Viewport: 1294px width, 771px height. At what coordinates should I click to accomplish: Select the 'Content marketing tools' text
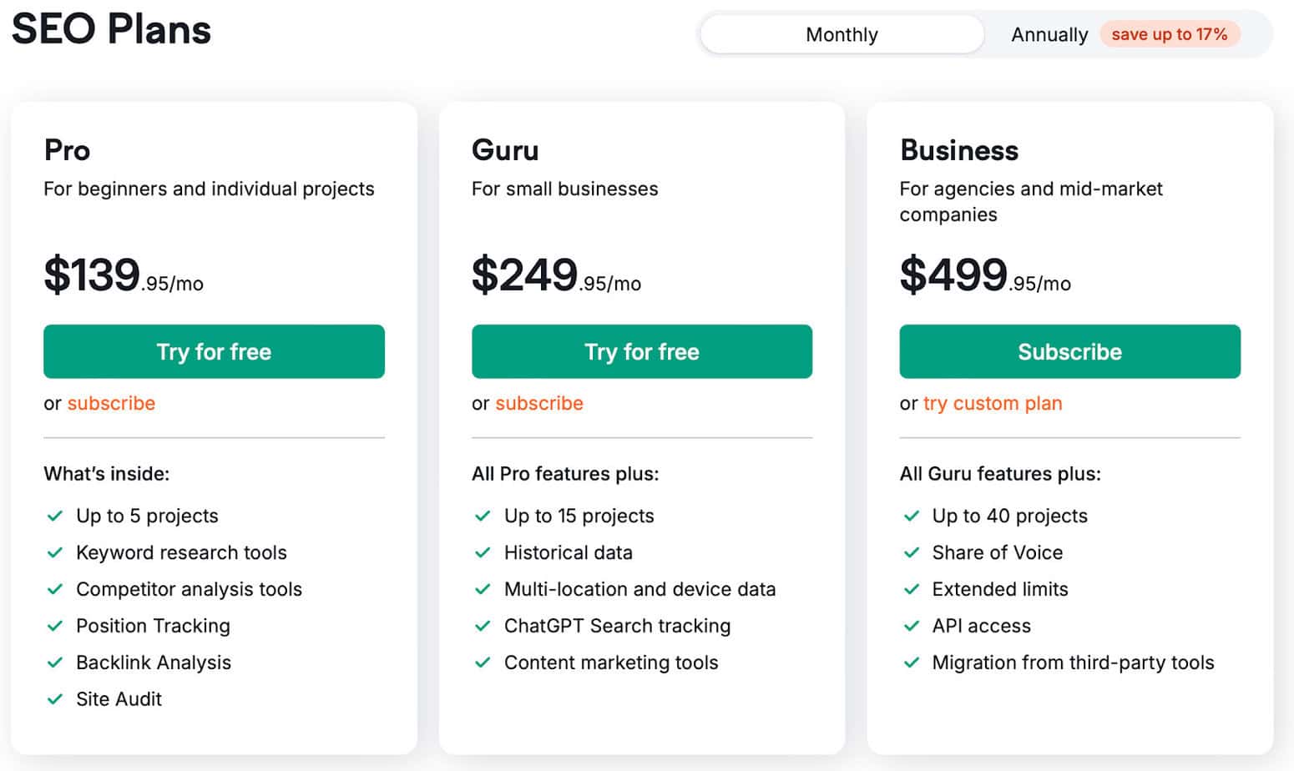click(611, 663)
